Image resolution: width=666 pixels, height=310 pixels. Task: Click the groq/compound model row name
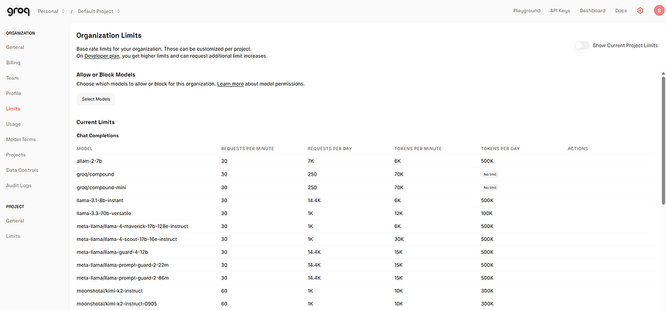pos(95,174)
